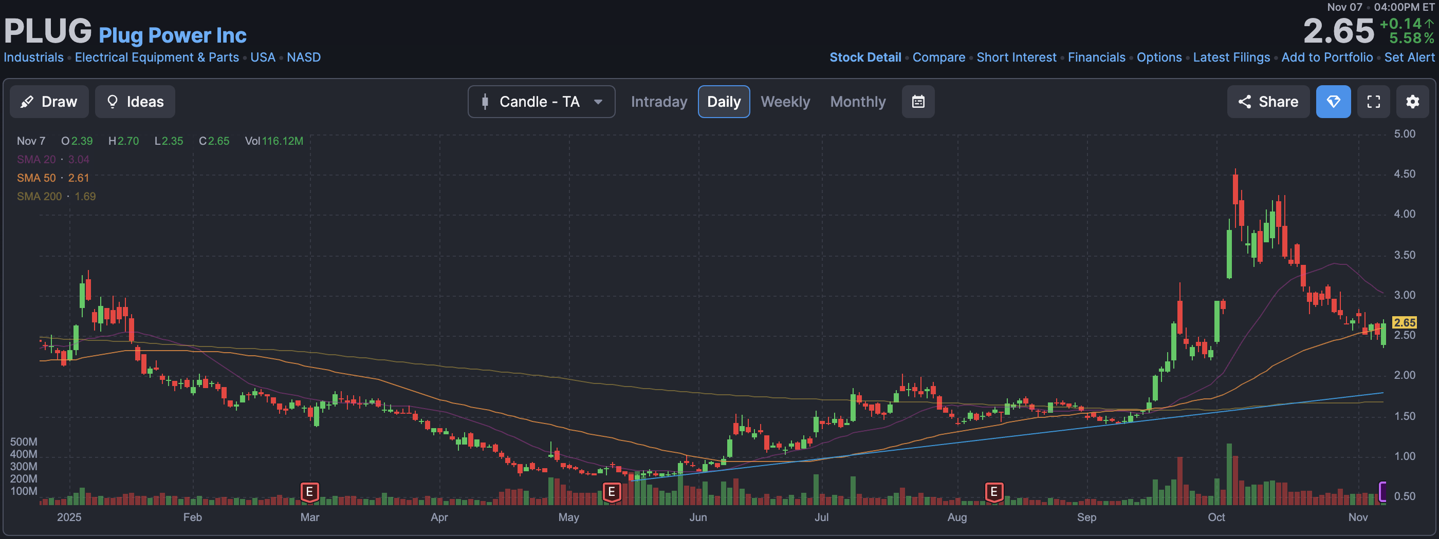The image size is (1439, 539).
Task: Click the pencil icon in Draw button
Action: [x=26, y=102]
